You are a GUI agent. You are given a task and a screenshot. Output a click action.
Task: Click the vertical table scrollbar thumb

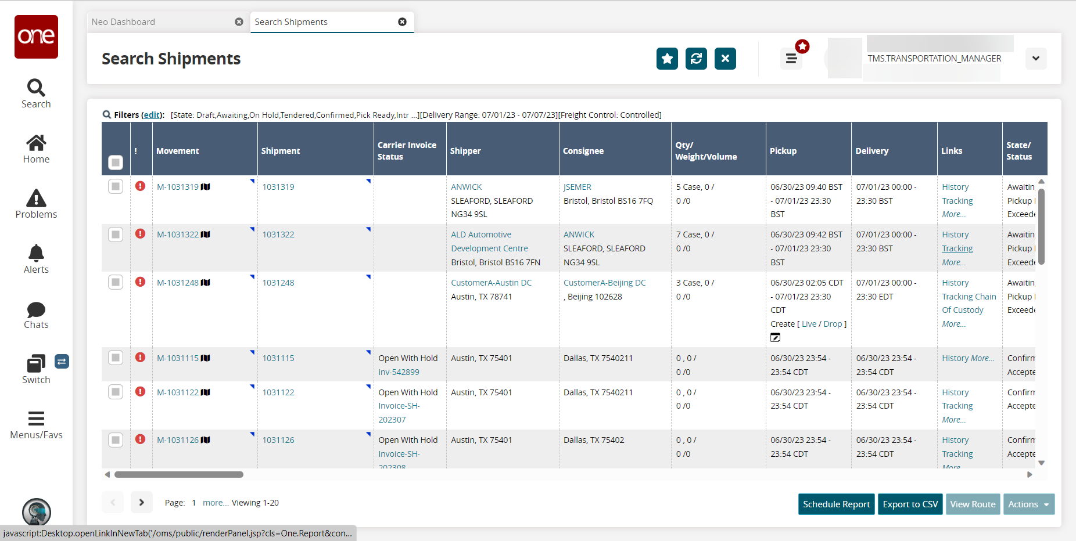pyautogui.click(x=1041, y=227)
